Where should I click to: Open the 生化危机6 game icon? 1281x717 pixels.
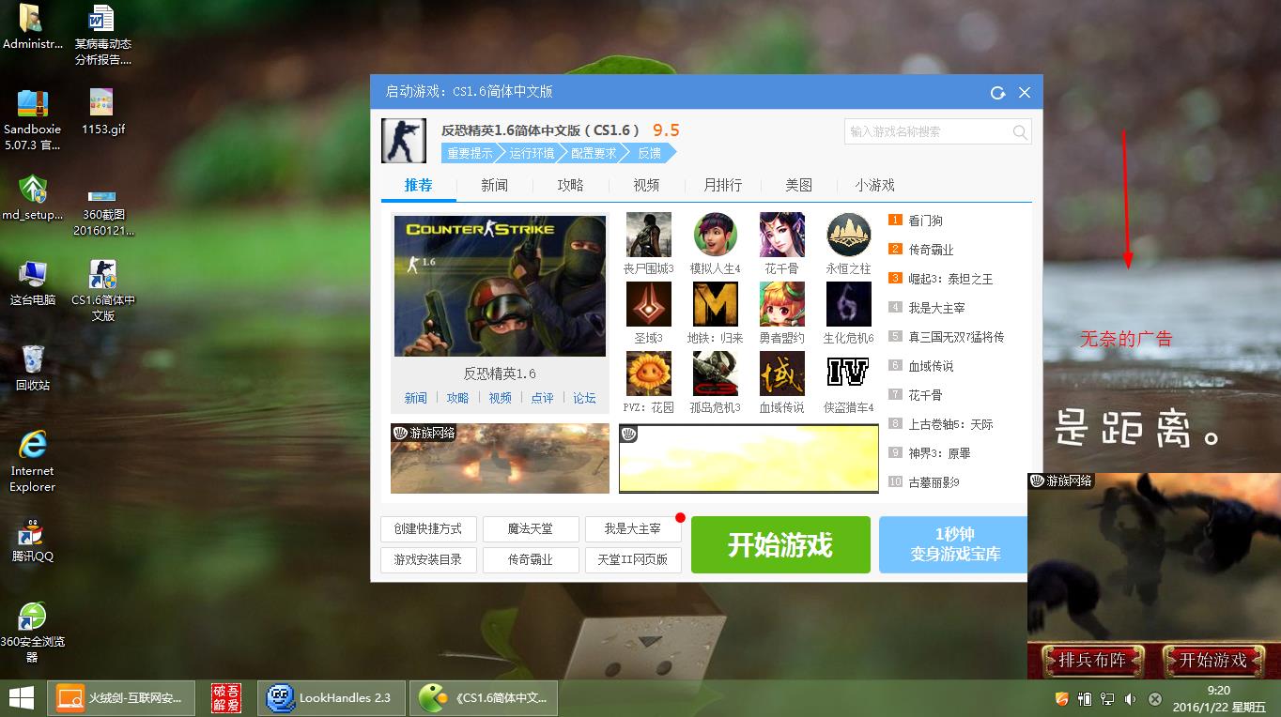849,304
